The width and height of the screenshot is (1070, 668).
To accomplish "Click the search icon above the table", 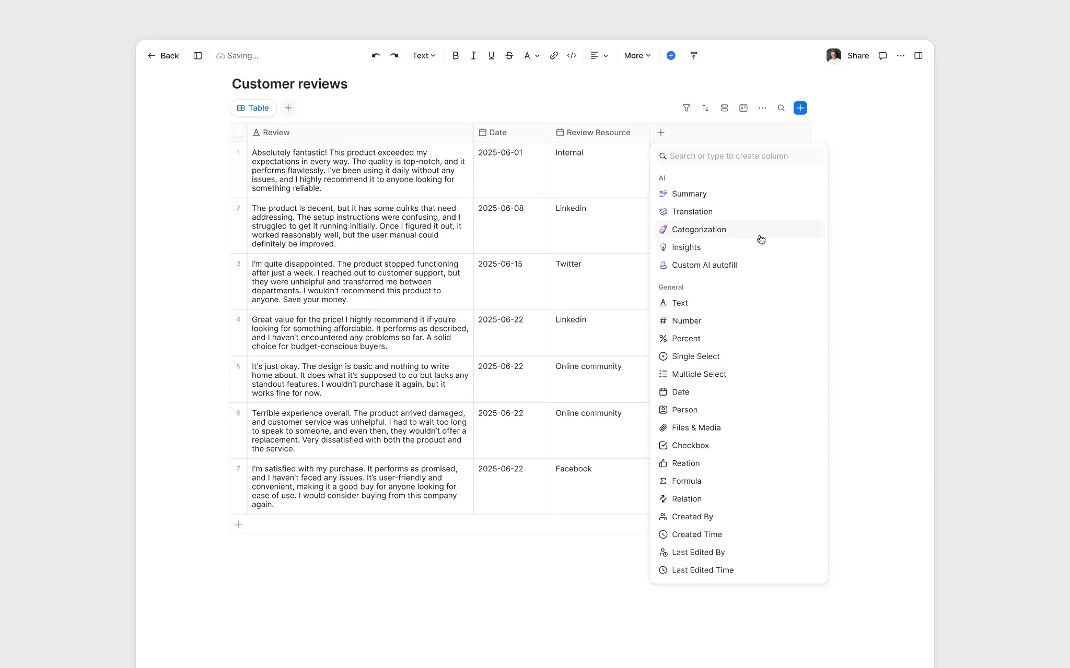I will pyautogui.click(x=782, y=108).
